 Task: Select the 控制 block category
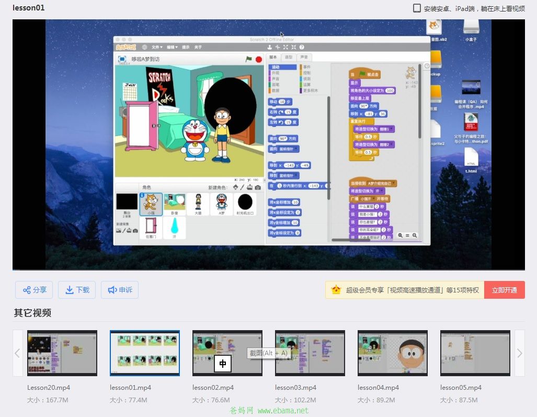coord(314,73)
